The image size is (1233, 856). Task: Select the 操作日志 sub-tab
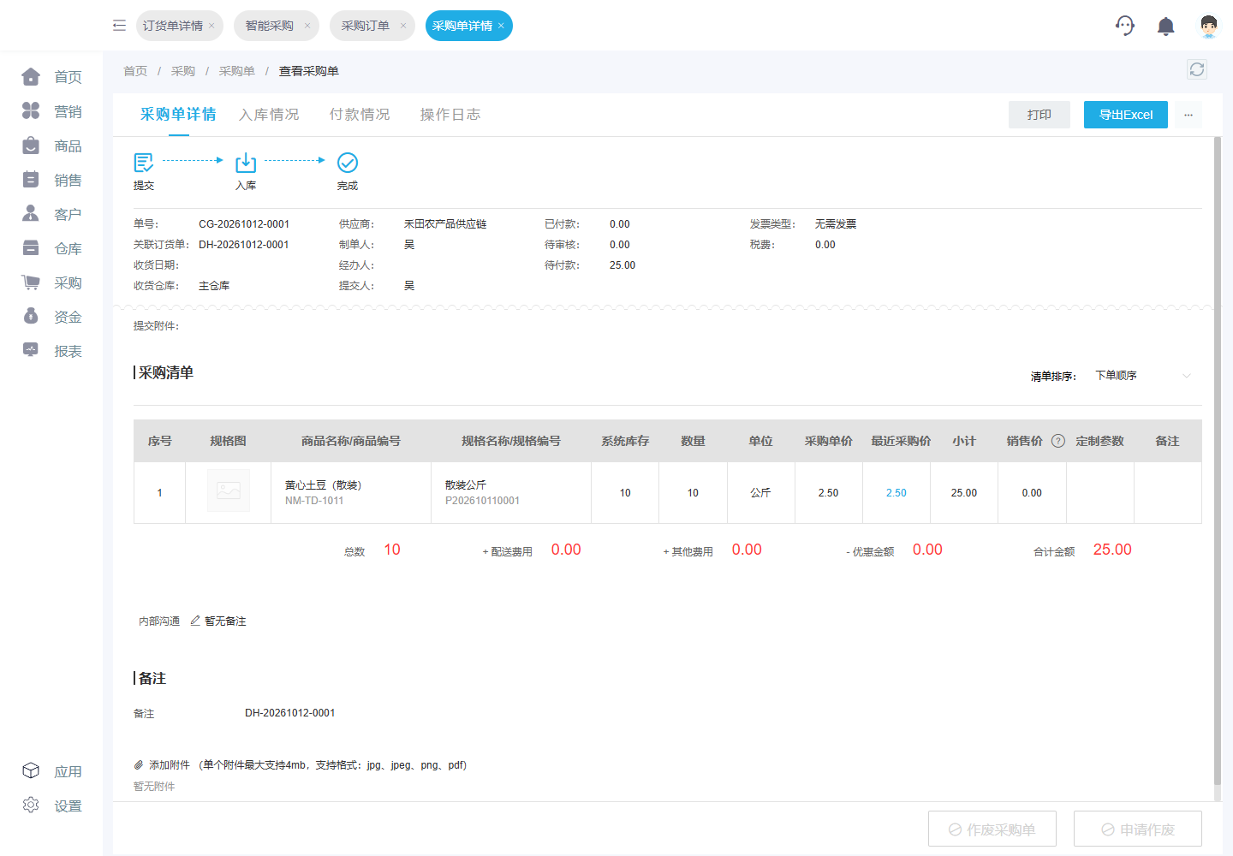(450, 115)
